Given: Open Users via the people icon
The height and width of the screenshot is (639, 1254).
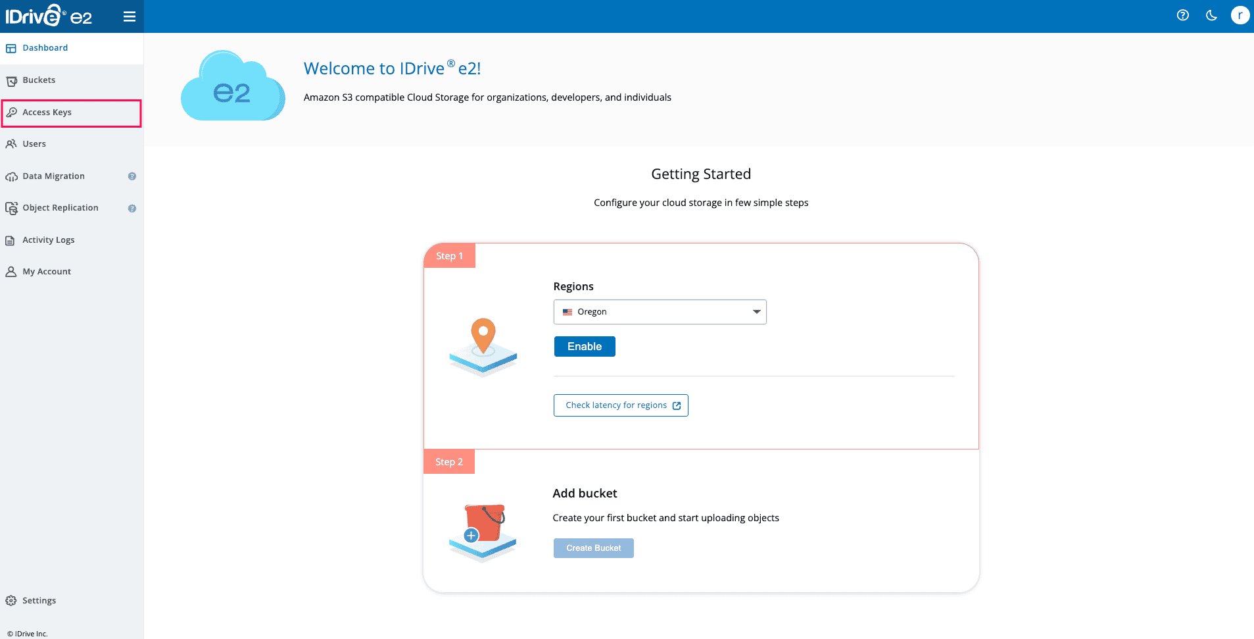Looking at the screenshot, I should click(11, 143).
